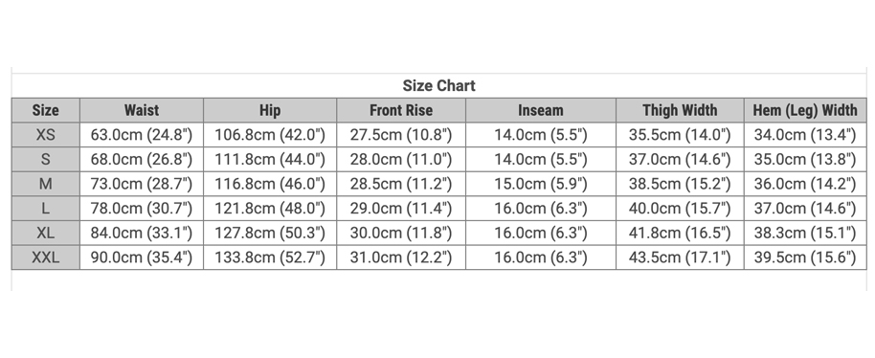This screenshot has height=358, width=875.
Task: Select the XS size row label
Action: pyautogui.click(x=46, y=135)
